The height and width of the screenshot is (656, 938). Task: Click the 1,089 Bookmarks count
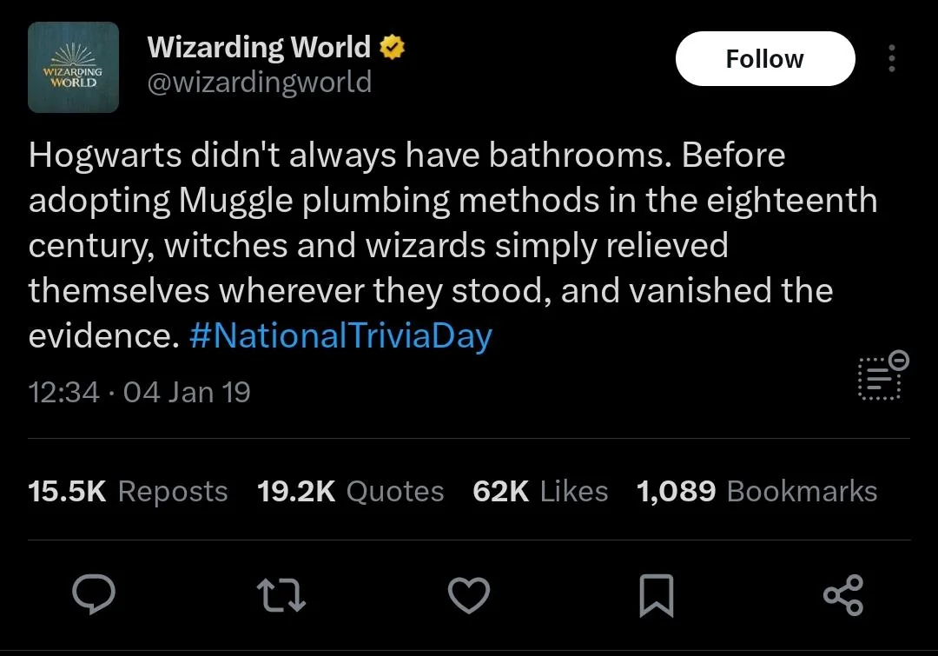(756, 492)
